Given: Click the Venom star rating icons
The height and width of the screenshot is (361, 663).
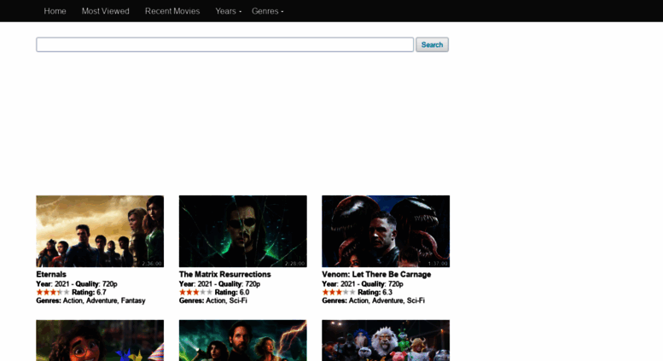Looking at the screenshot, I should point(339,292).
